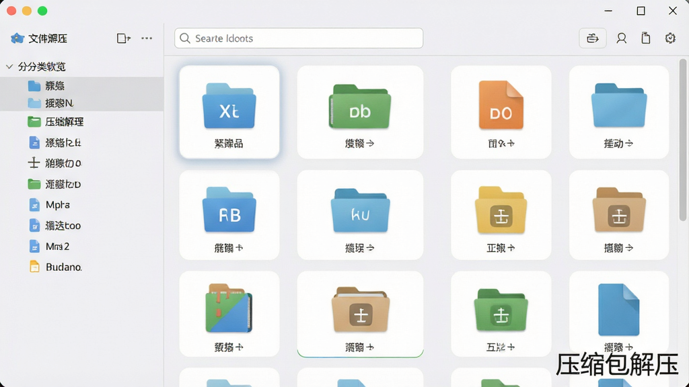This screenshot has width=689, height=387.
Task: Select the sidebar document ending in too
Action: tap(55, 226)
